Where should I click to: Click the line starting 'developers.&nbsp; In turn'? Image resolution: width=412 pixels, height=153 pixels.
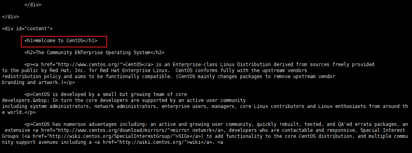pos(124,101)
